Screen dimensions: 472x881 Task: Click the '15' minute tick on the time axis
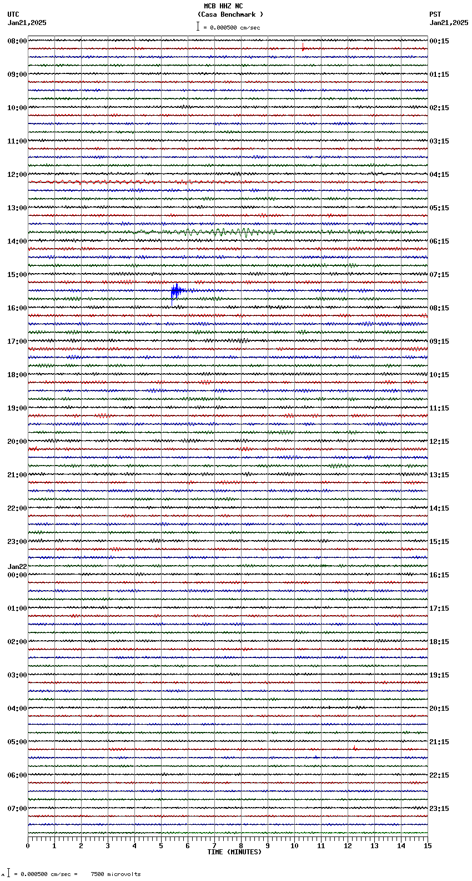click(428, 846)
